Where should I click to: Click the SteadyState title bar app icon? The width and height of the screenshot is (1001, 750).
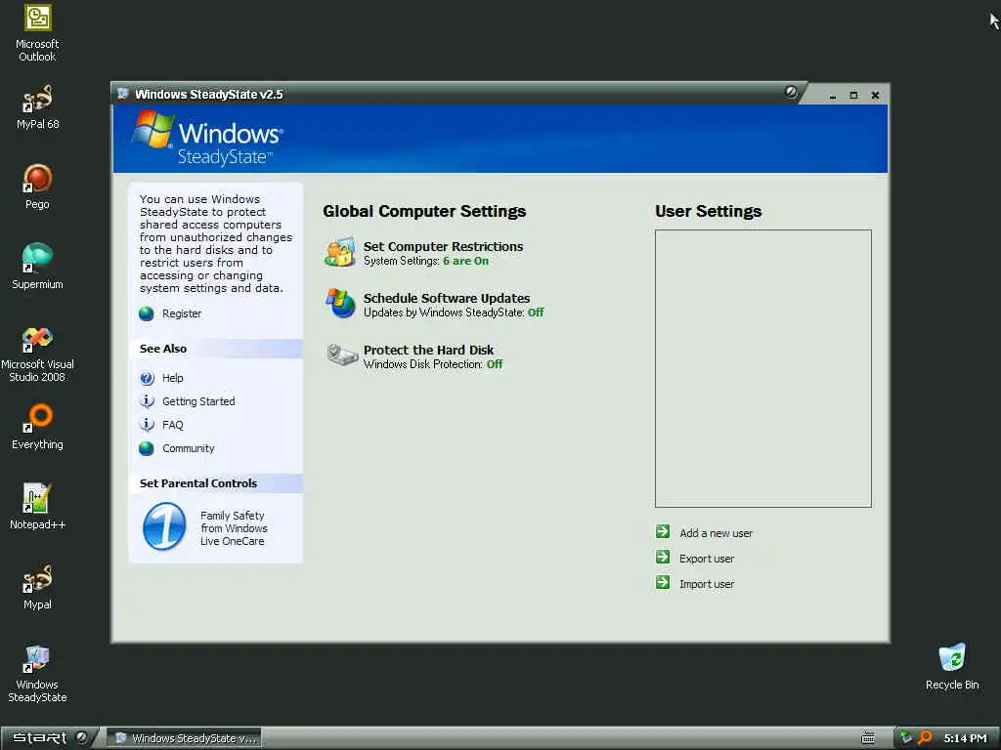pos(122,94)
